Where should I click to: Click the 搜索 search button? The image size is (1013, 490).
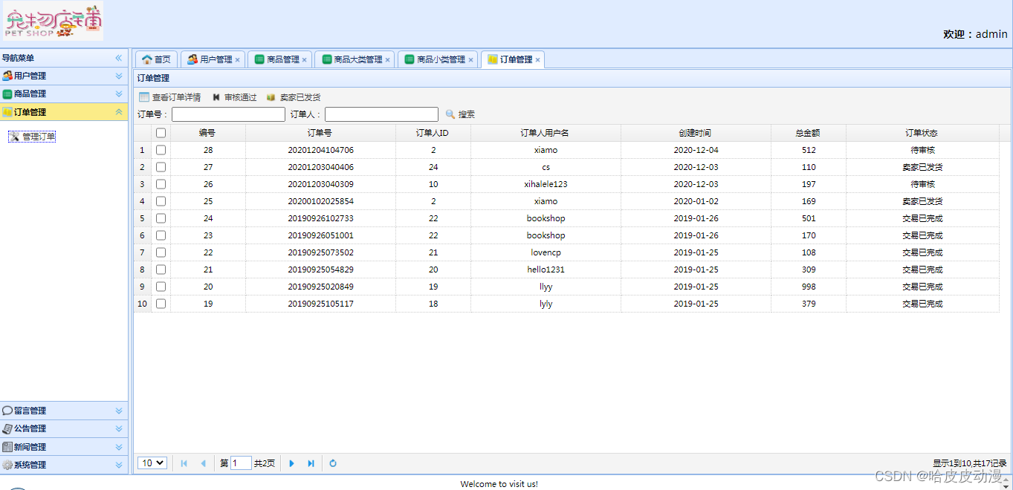(460, 114)
